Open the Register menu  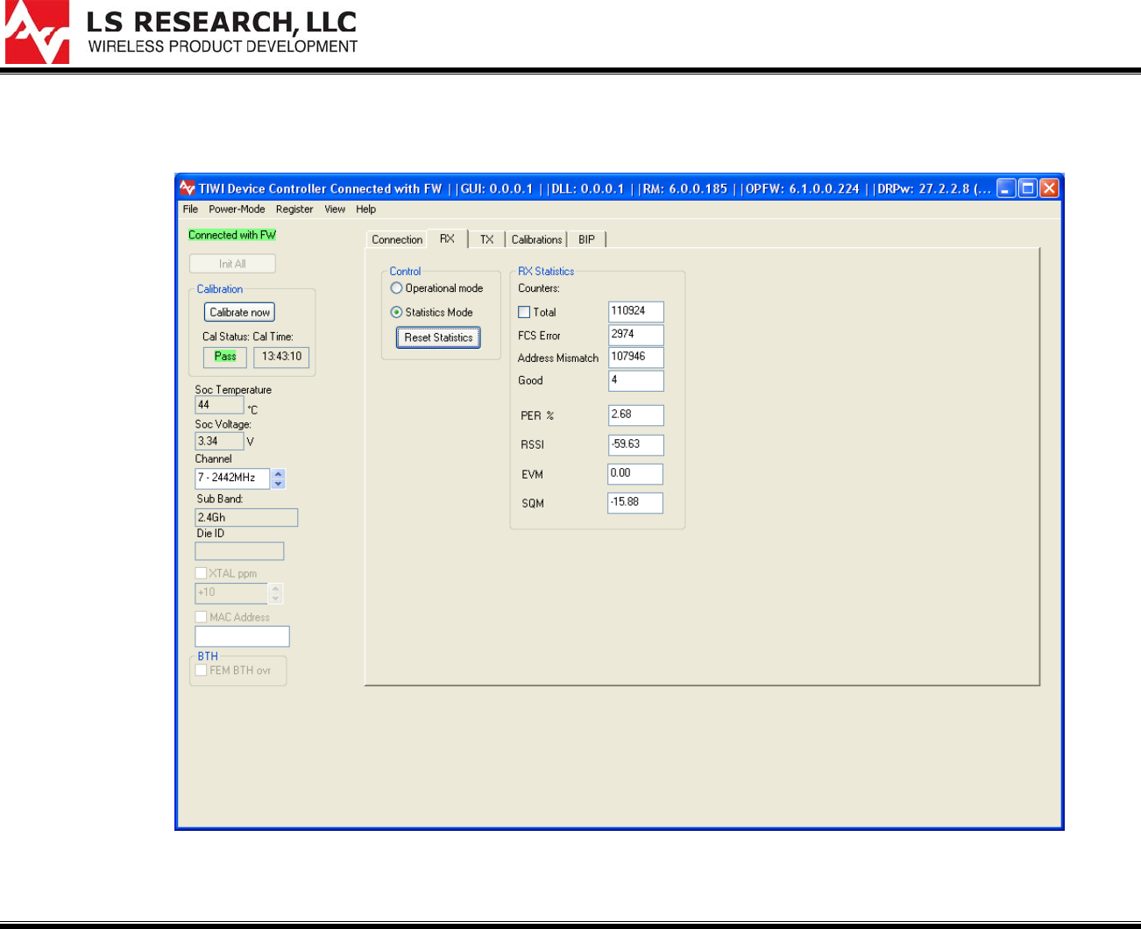tap(294, 209)
